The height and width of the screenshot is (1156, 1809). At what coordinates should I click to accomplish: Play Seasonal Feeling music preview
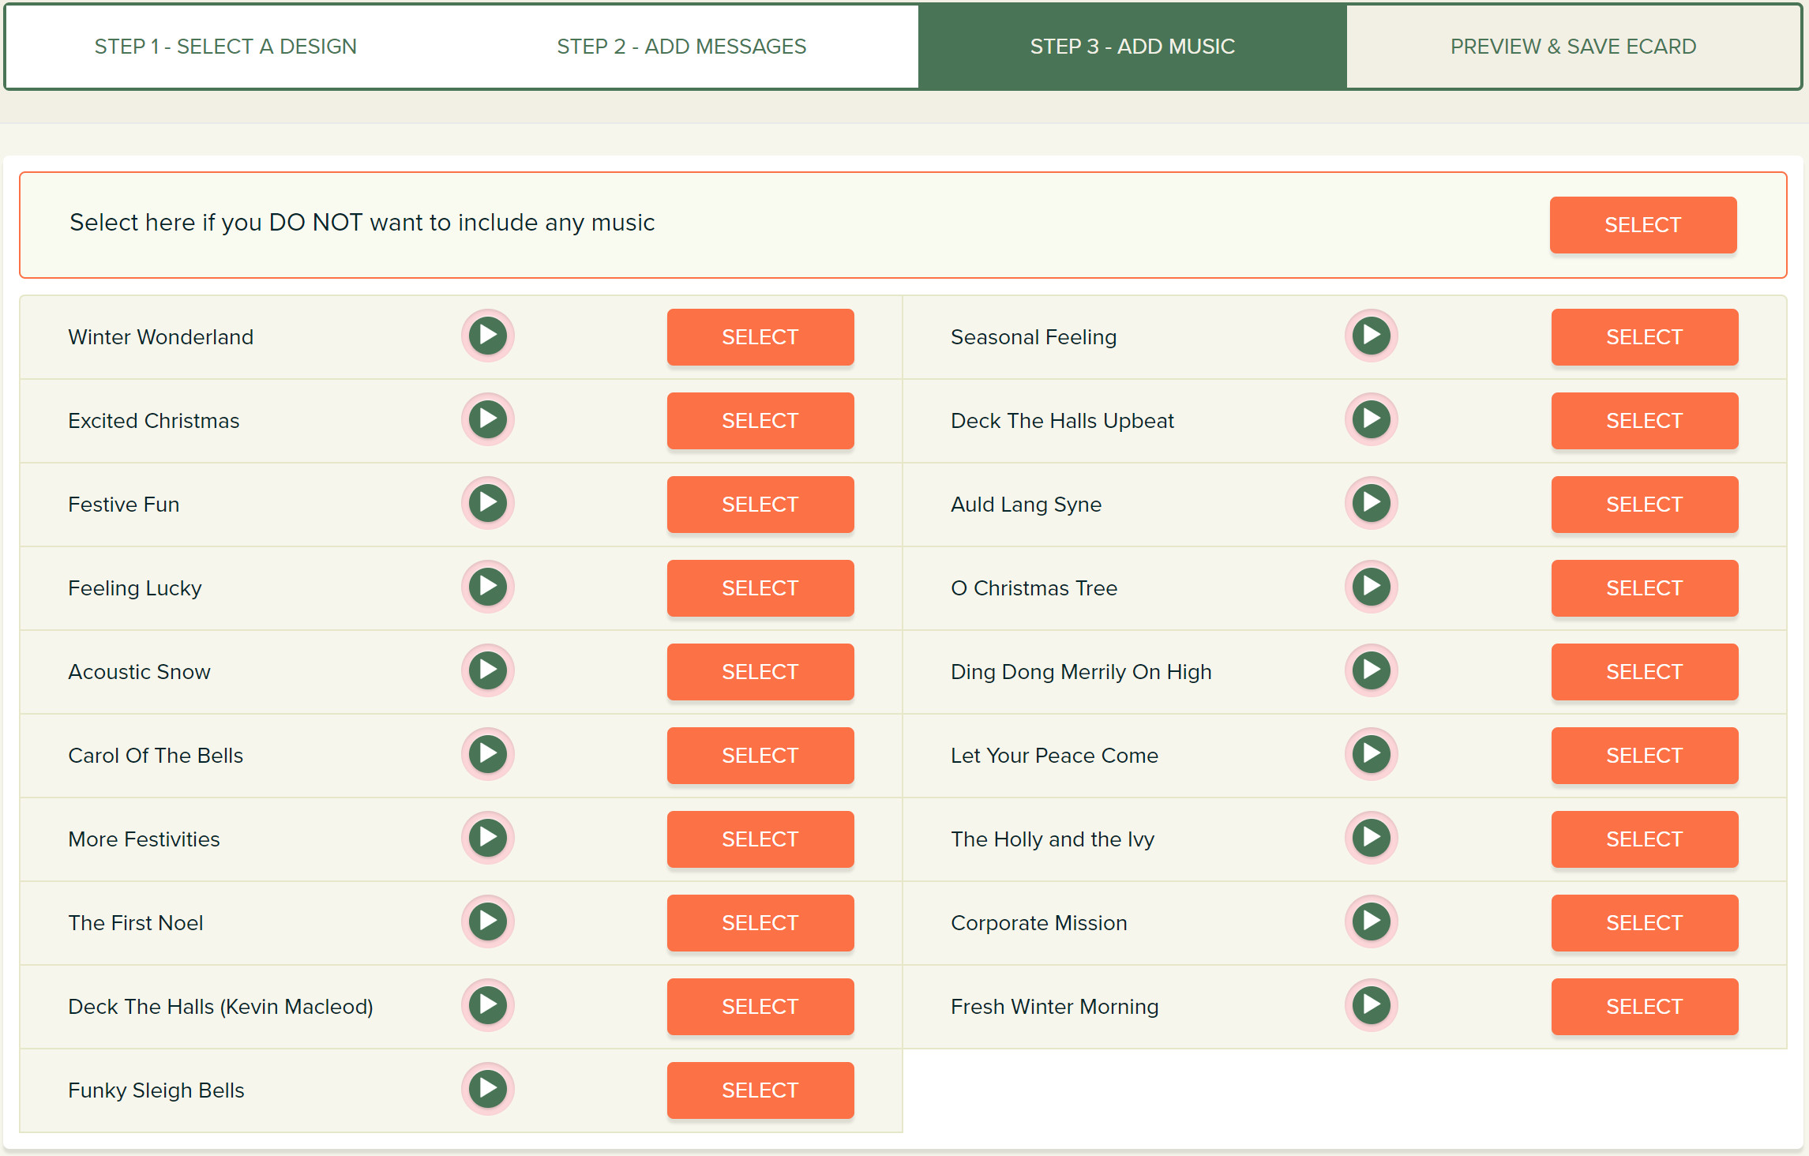[x=1372, y=336]
